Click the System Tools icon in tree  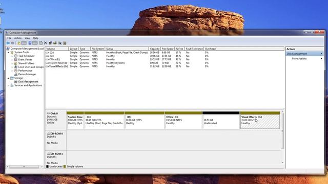(x=12, y=52)
